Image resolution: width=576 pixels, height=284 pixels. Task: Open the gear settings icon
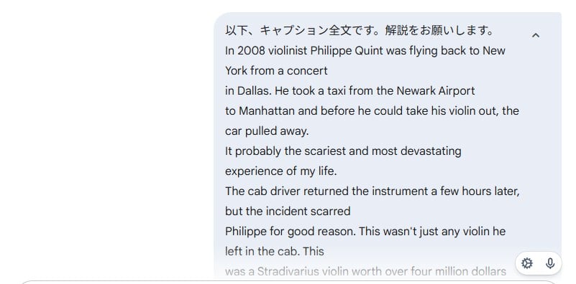pyautogui.click(x=527, y=263)
